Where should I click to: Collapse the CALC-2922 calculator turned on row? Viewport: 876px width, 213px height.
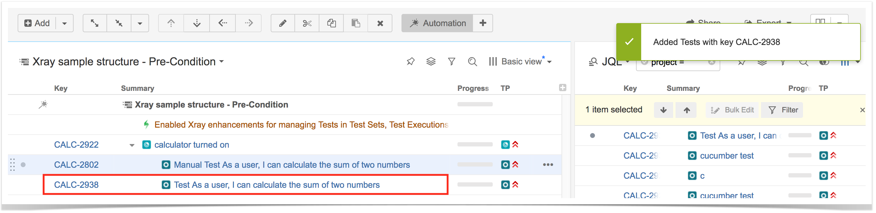132,145
